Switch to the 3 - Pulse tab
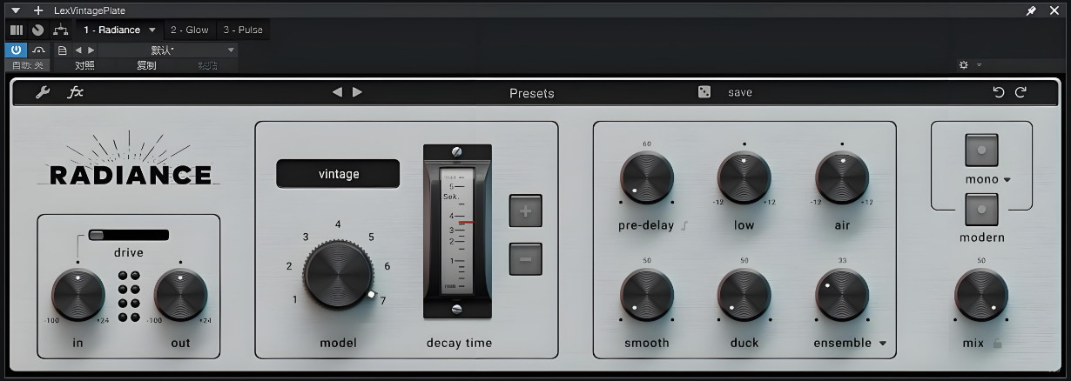The height and width of the screenshot is (381, 1071). click(242, 30)
